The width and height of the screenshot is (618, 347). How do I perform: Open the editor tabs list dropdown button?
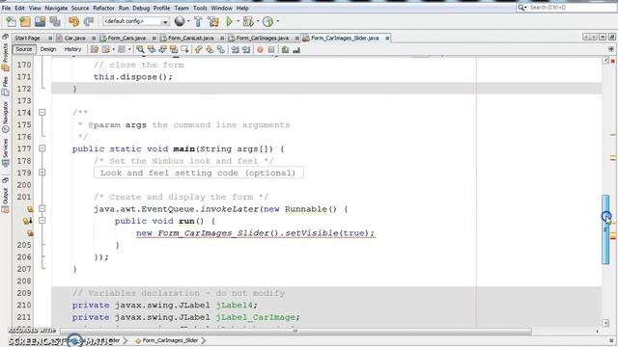click(x=603, y=37)
